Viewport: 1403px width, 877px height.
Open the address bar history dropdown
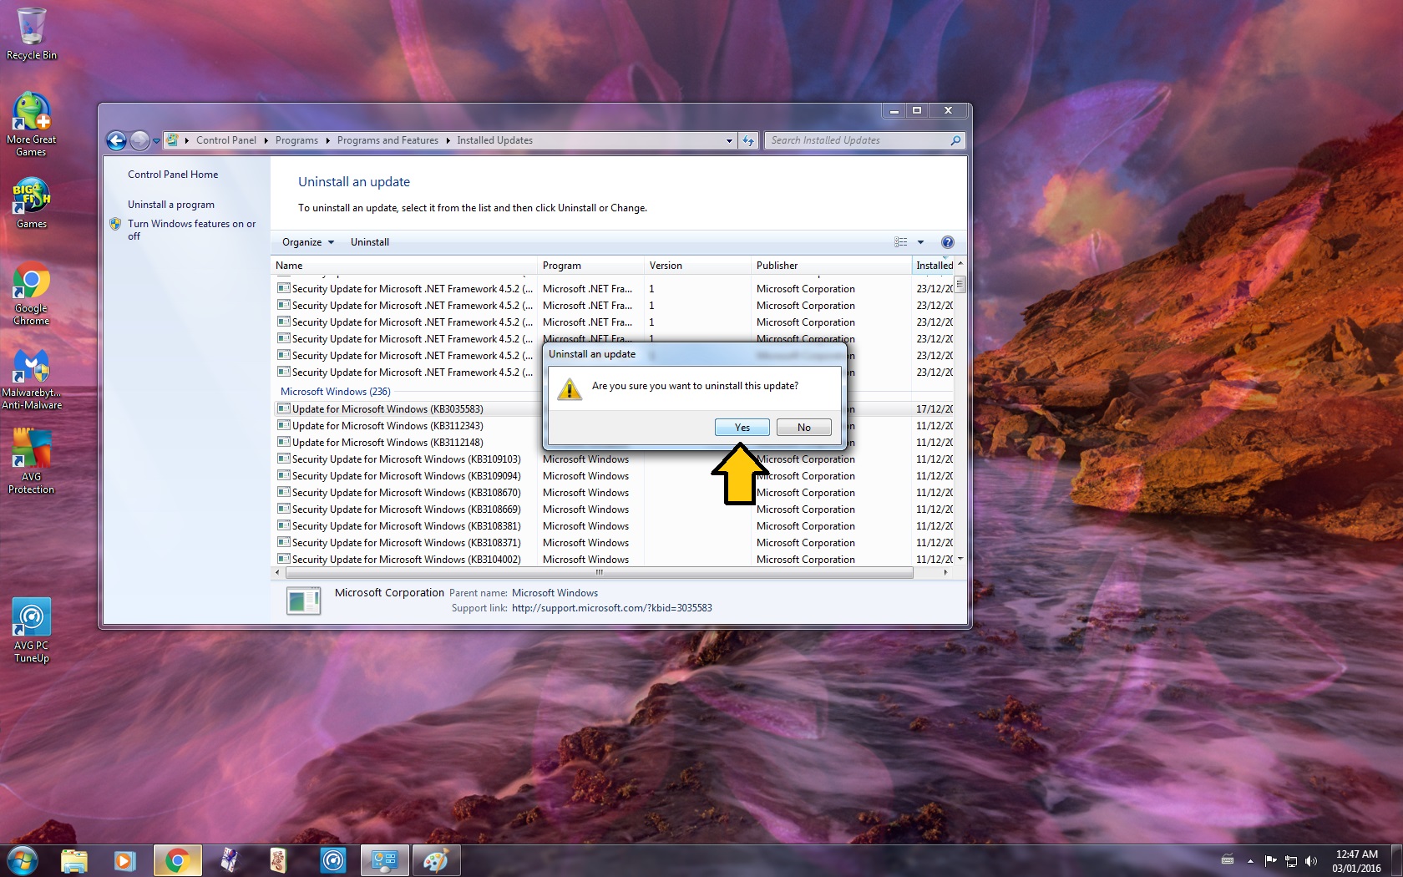tap(729, 140)
